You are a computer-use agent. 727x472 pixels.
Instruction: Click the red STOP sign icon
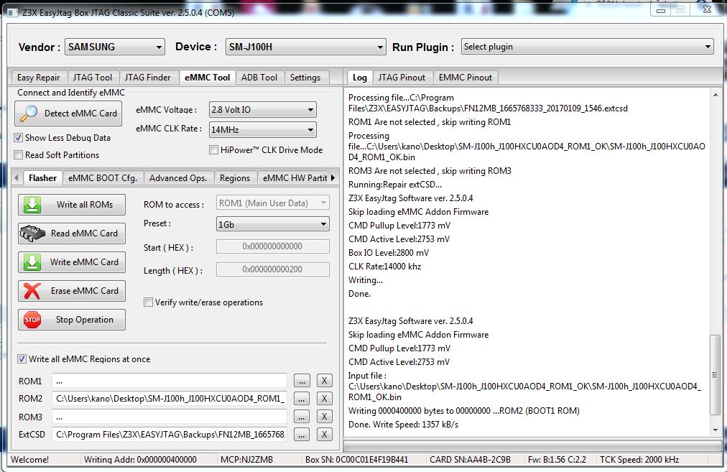coord(32,320)
